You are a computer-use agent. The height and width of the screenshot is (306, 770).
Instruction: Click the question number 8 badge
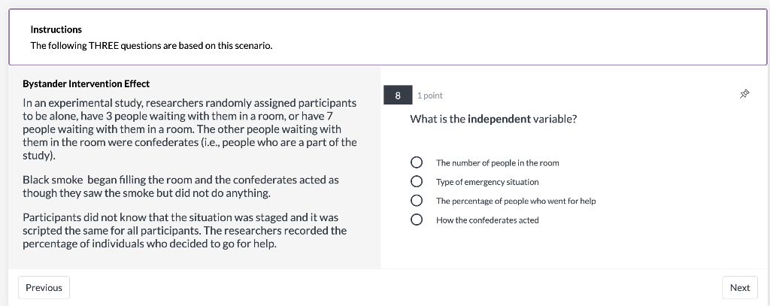398,95
